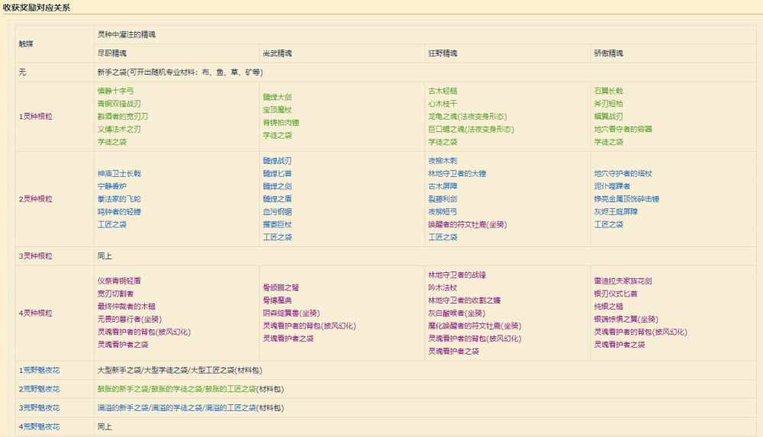Open the 骨缚魔典 item link
Screen dimensions: 763x437
pos(278,300)
